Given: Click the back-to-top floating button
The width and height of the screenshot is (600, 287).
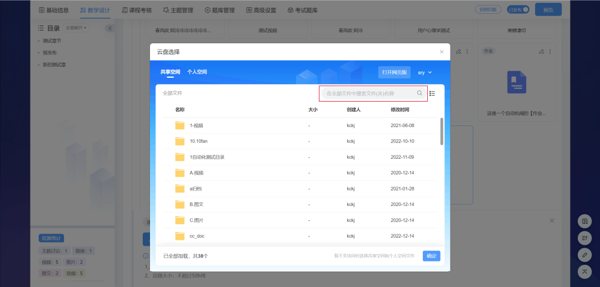Looking at the screenshot, I should coord(584,271).
